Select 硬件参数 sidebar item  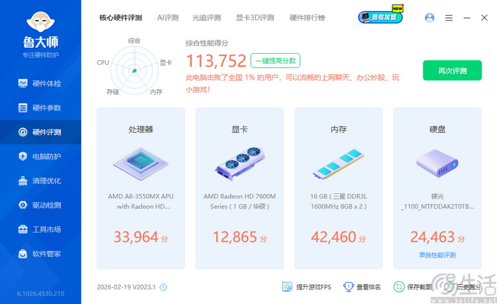pyautogui.click(x=40, y=108)
